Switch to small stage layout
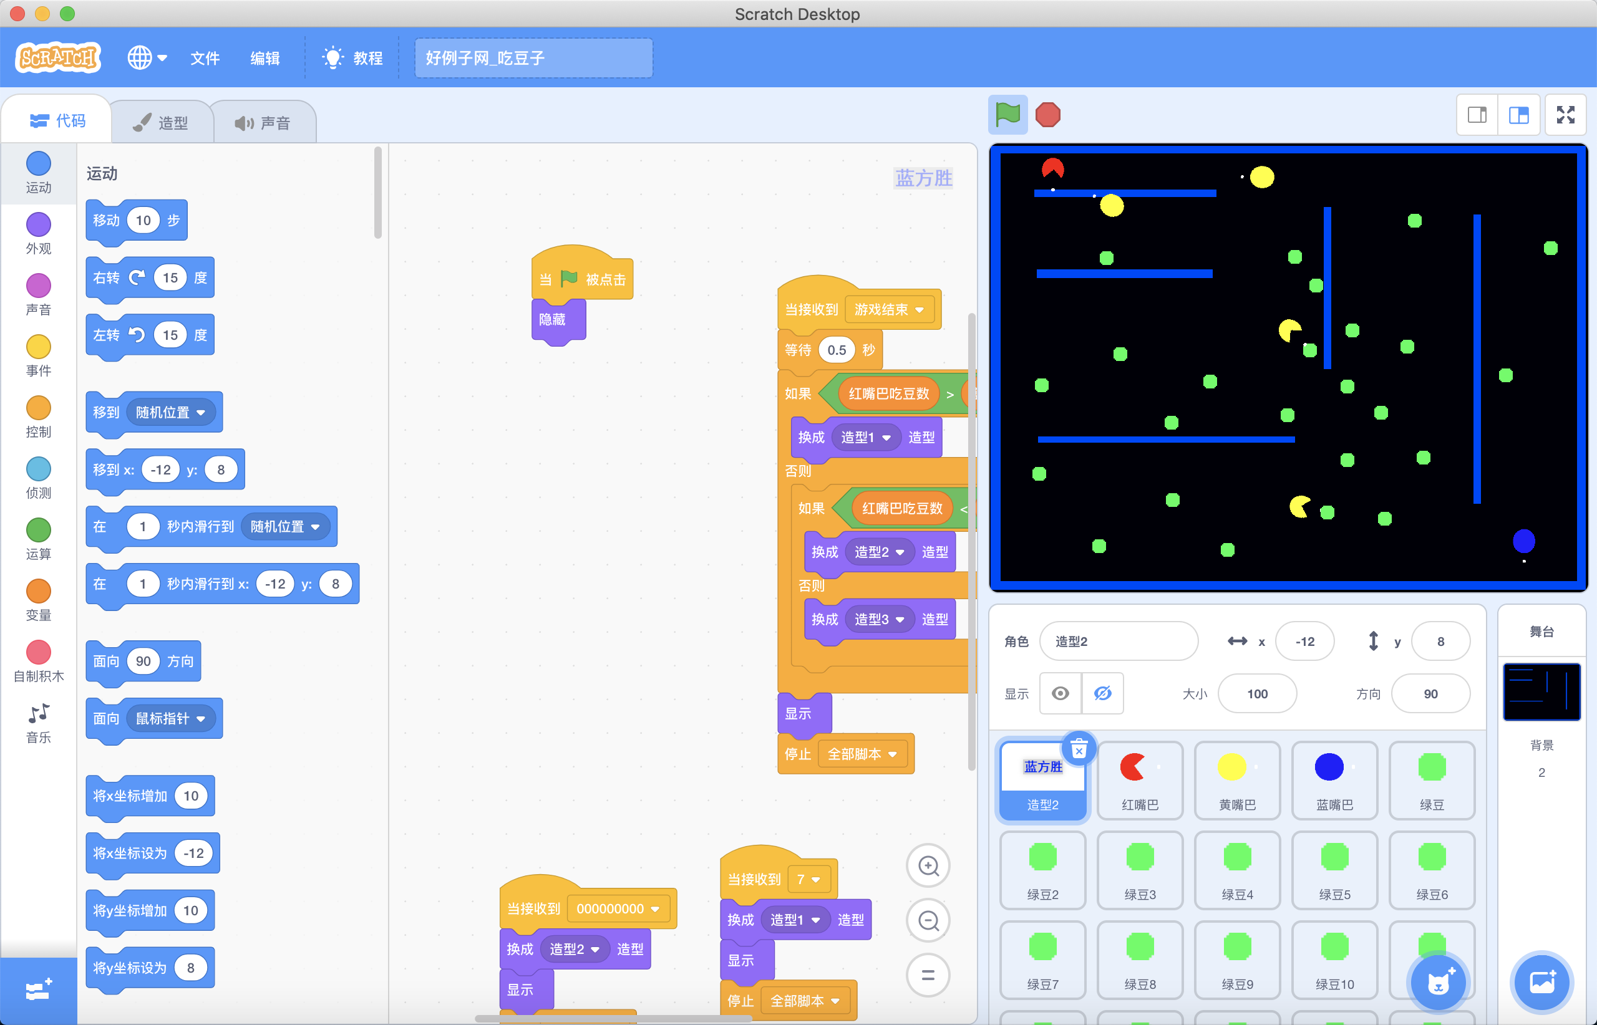Viewport: 1597px width, 1025px height. [1477, 115]
